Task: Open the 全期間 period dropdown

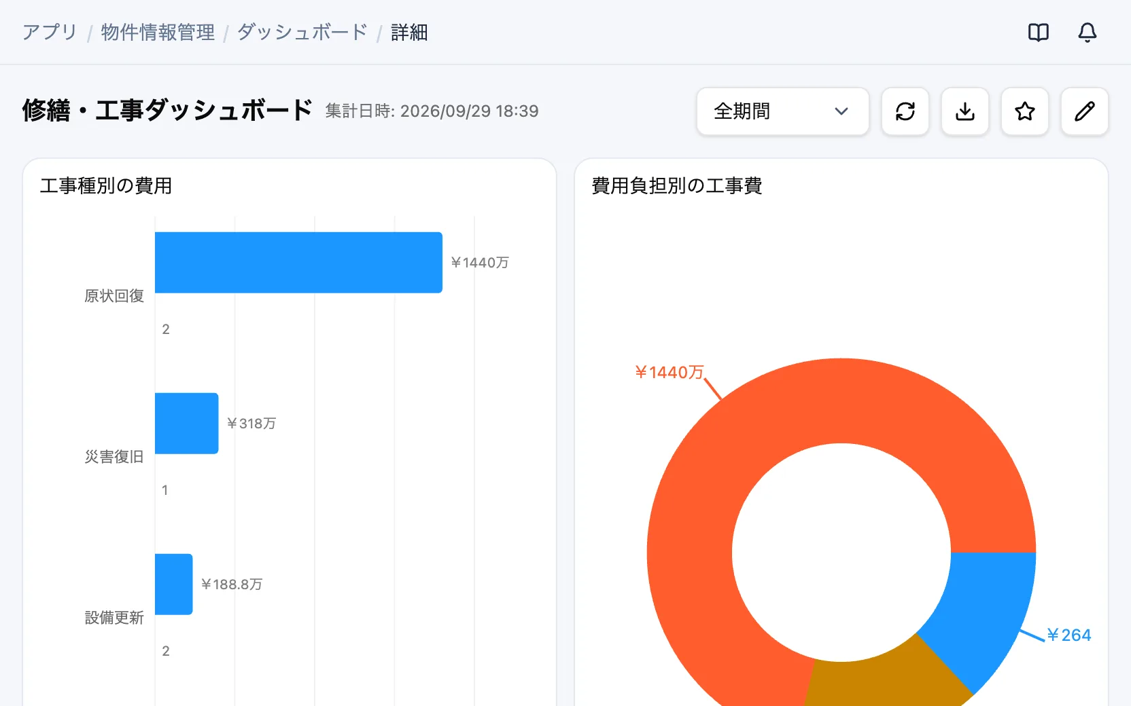Action: (783, 111)
